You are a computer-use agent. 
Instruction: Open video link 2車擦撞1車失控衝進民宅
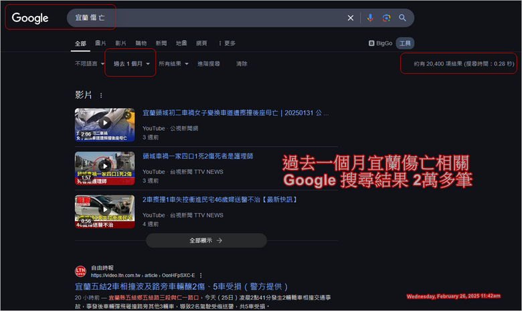click(x=220, y=200)
